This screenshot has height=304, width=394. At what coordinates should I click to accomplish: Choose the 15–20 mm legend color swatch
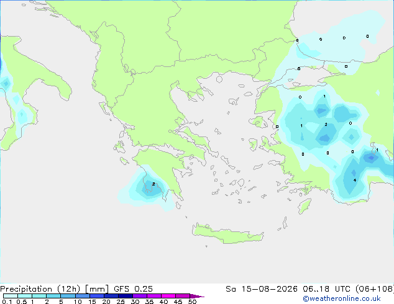pos(96,296)
